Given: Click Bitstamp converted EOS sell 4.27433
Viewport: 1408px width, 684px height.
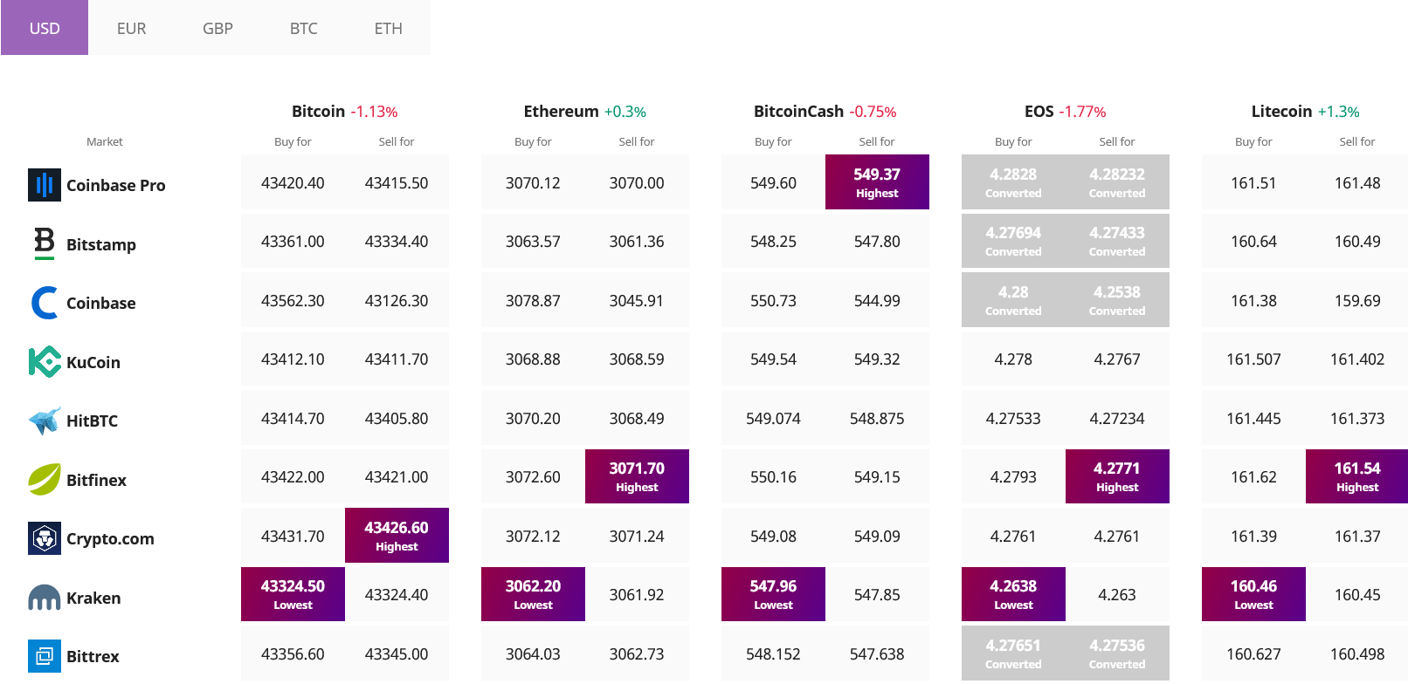Looking at the screenshot, I should coord(1117,241).
